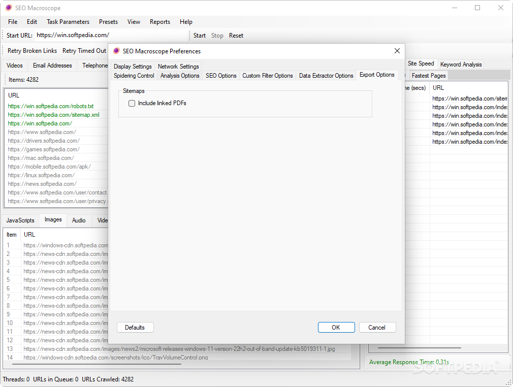Open the Display Settings tab
Screen dimensions: 513x387
(133, 67)
